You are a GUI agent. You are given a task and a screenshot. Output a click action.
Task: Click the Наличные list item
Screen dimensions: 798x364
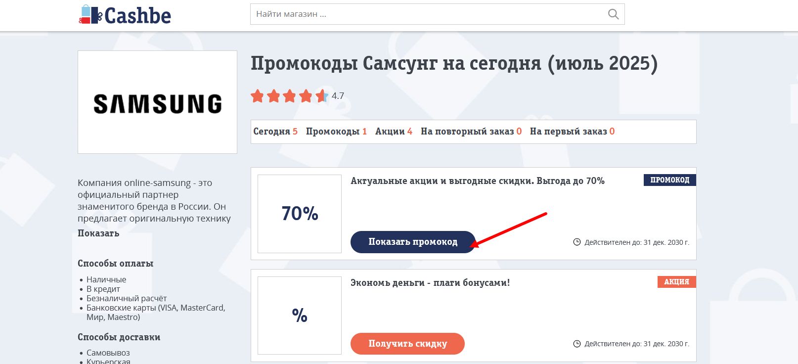106,279
